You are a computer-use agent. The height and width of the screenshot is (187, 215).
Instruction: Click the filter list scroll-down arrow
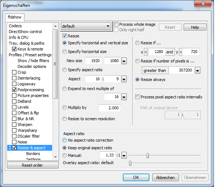(x=55, y=157)
